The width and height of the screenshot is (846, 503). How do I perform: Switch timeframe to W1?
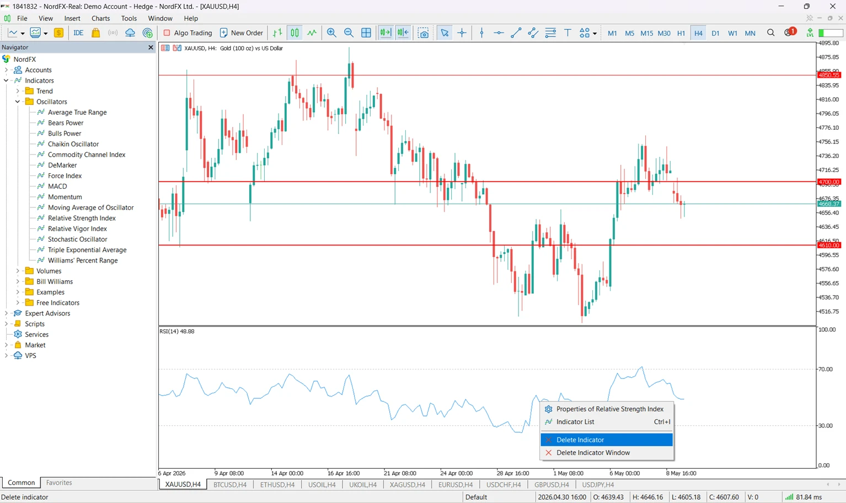[x=732, y=33]
